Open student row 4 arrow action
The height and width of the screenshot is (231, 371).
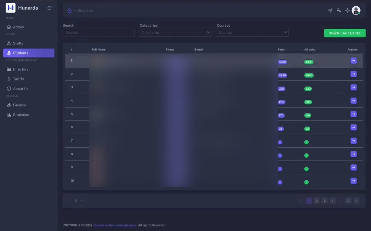point(354,101)
